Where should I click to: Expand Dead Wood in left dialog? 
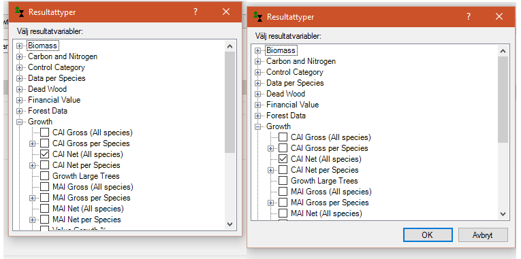click(x=19, y=90)
